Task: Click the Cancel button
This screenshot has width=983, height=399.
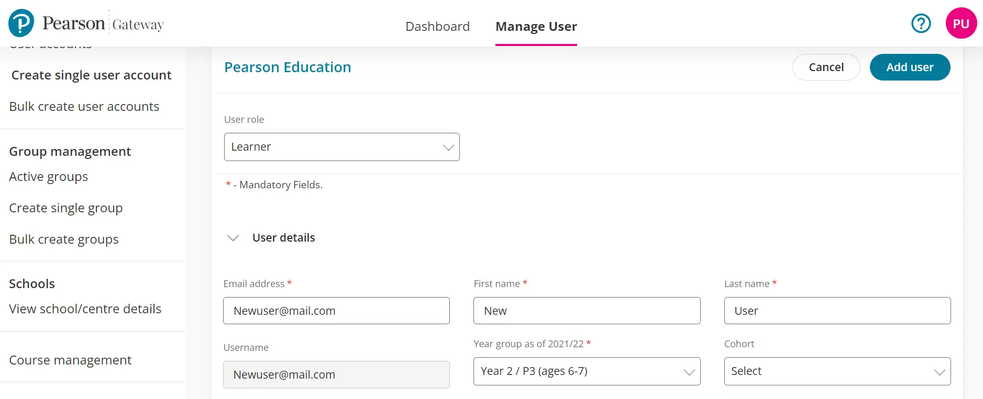Action: click(x=826, y=67)
